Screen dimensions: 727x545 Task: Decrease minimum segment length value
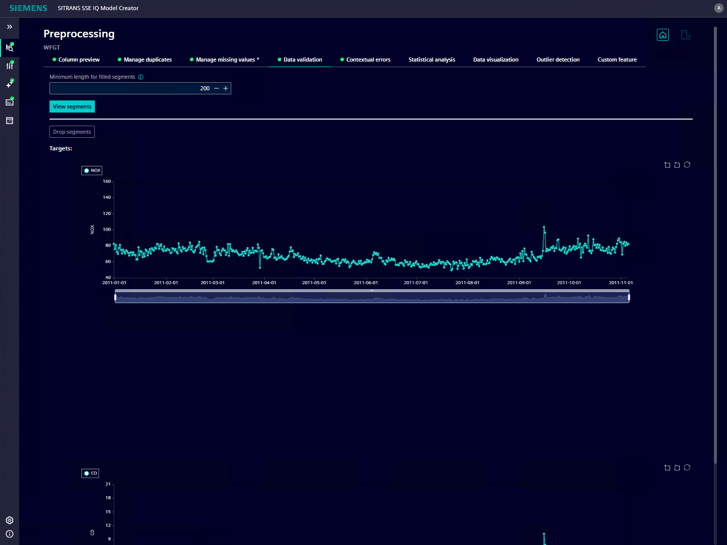click(x=217, y=88)
